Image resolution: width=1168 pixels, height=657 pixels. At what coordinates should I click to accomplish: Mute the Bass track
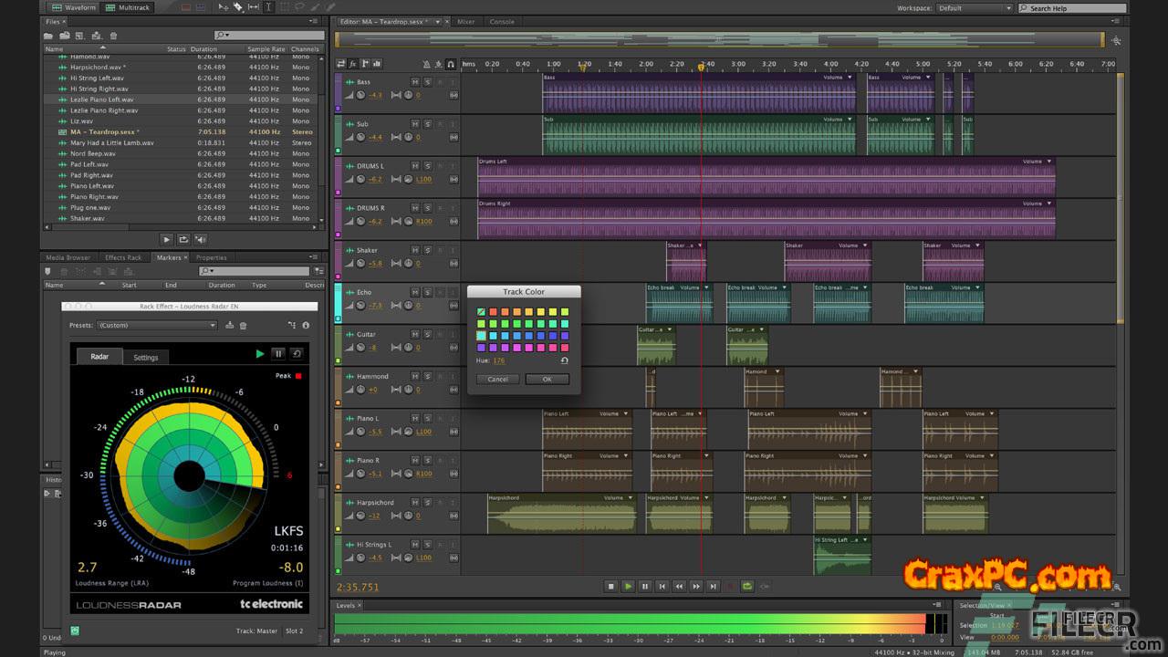pos(415,82)
